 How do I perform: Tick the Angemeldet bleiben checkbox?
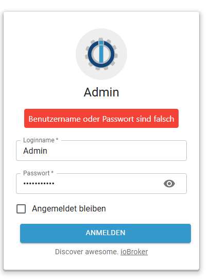pos(21,208)
